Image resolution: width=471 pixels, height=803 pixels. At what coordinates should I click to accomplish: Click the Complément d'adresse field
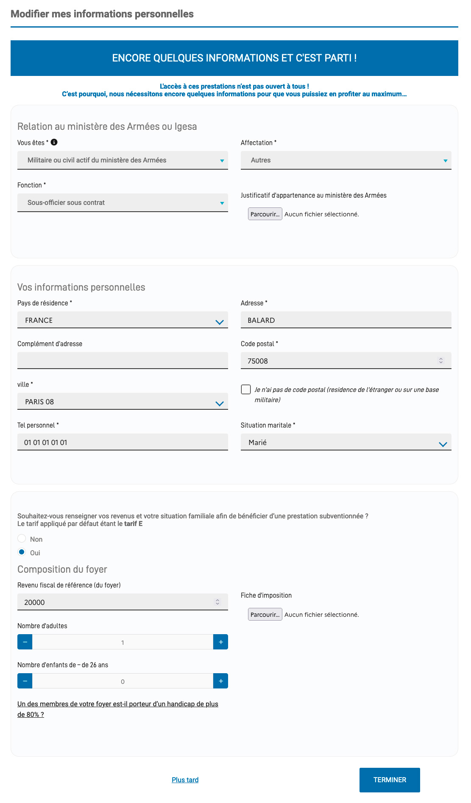123,361
